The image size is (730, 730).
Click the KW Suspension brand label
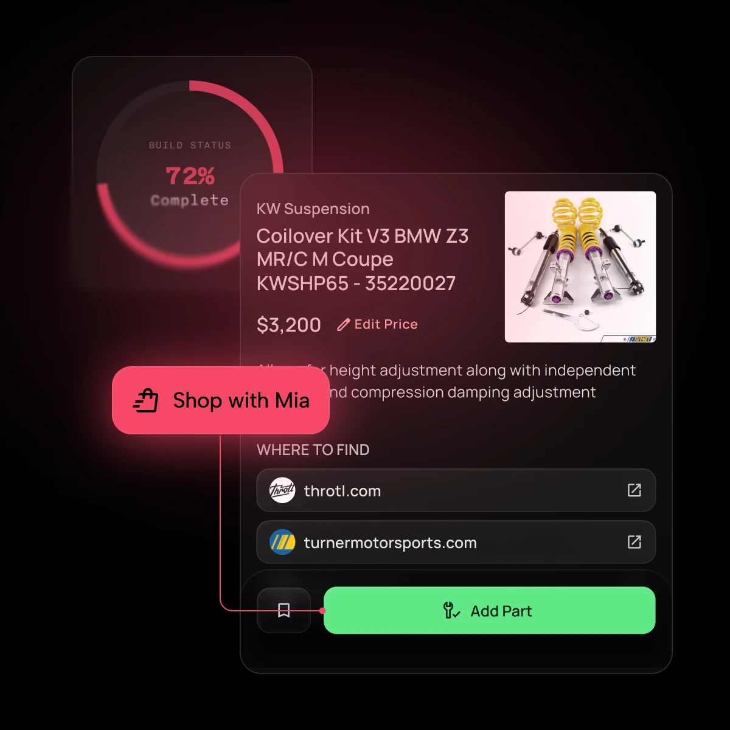click(x=313, y=209)
